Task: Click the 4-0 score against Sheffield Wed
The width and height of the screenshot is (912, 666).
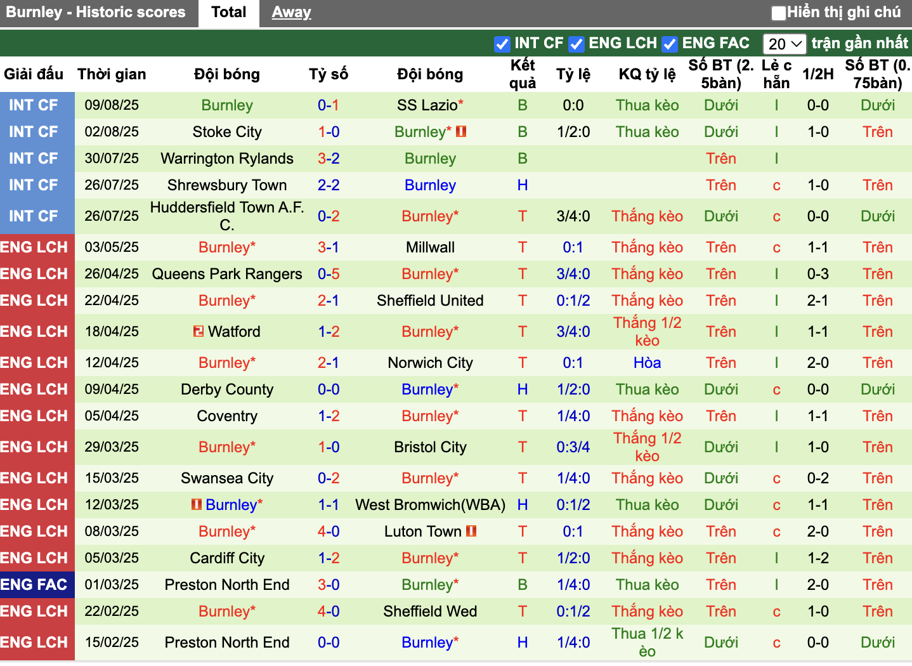Action: pyautogui.click(x=329, y=611)
